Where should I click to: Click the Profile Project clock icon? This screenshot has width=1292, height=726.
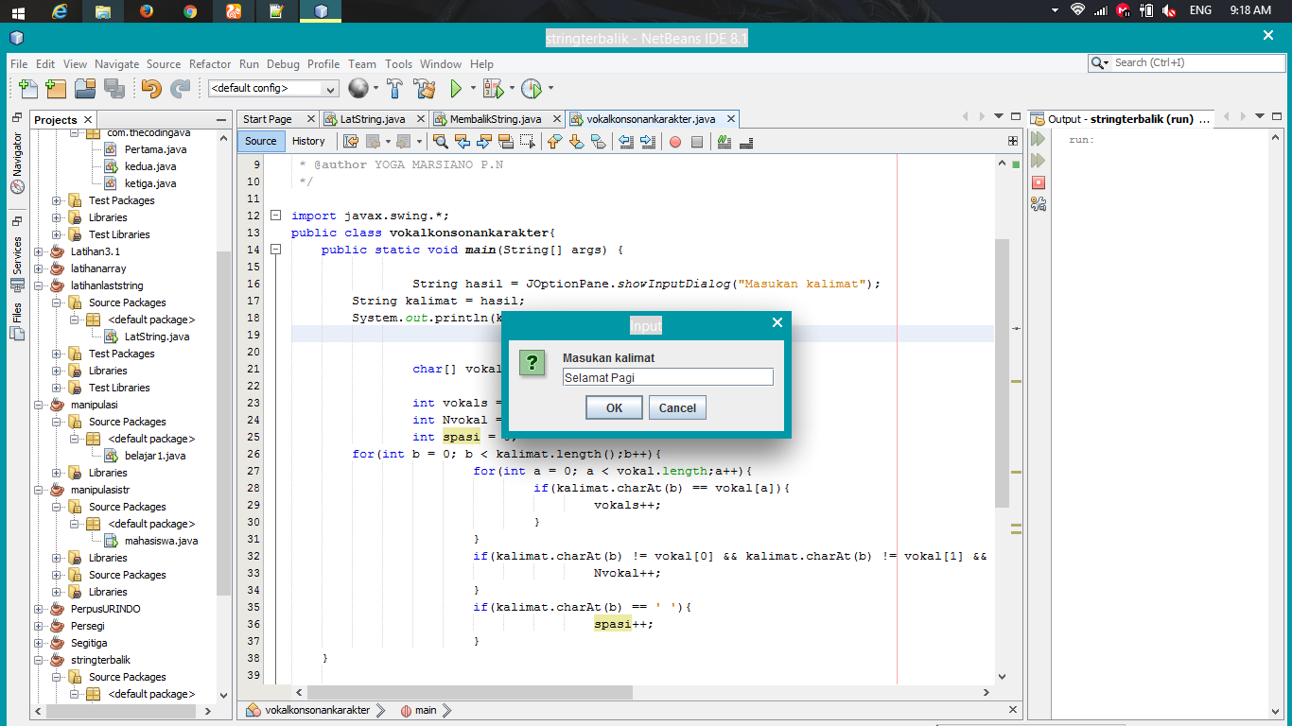[531, 89]
